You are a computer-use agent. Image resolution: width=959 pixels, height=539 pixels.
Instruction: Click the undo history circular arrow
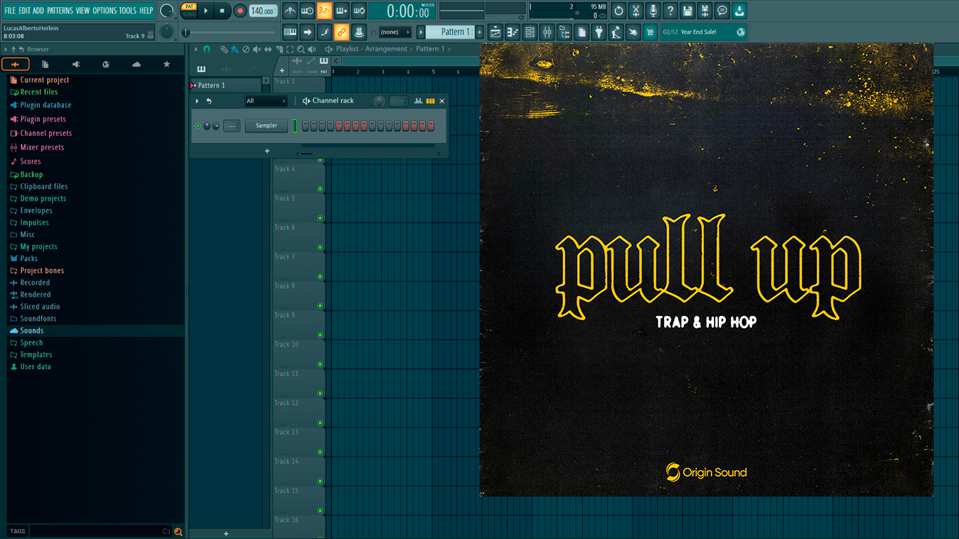pos(619,11)
